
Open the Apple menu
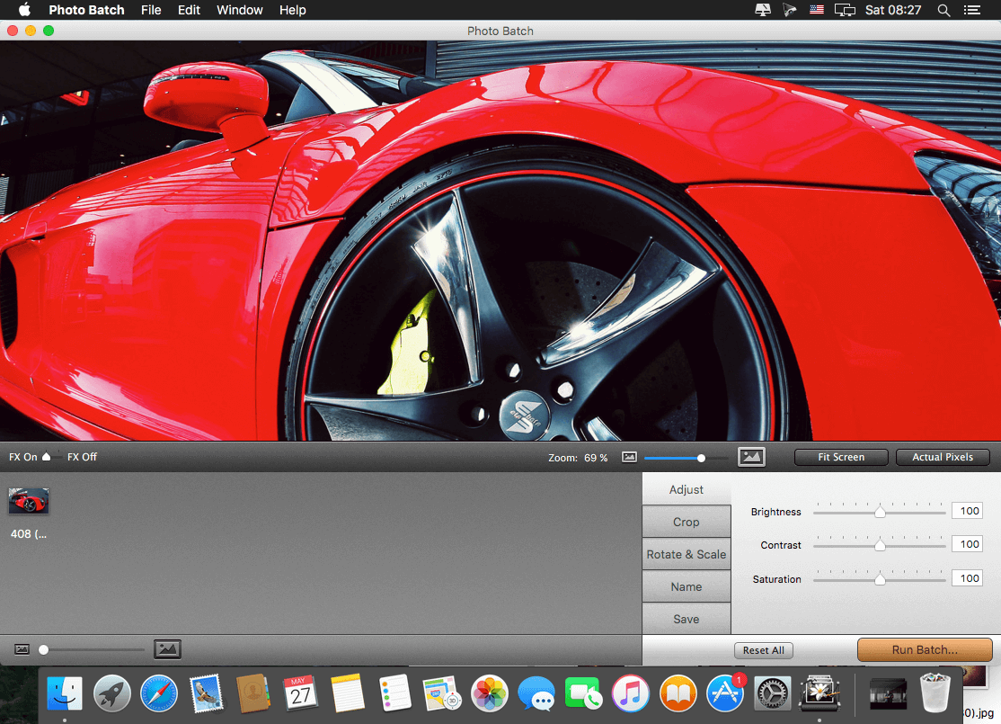pos(24,10)
